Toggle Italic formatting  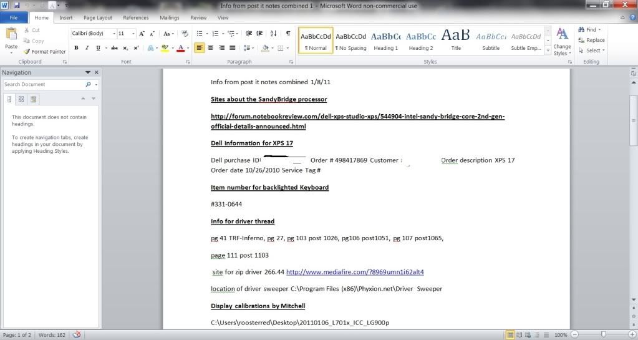[x=87, y=48]
